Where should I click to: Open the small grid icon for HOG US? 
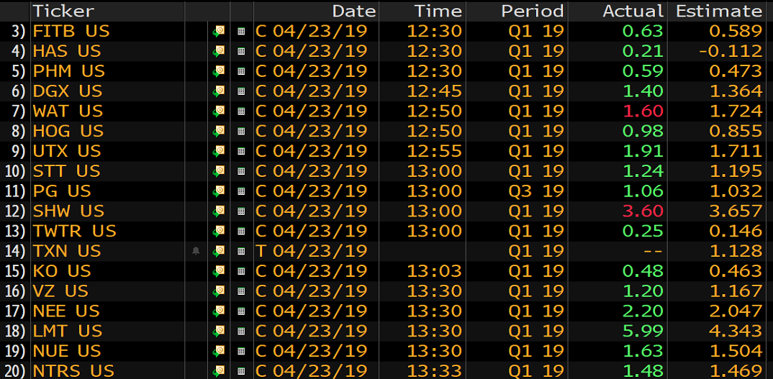241,131
